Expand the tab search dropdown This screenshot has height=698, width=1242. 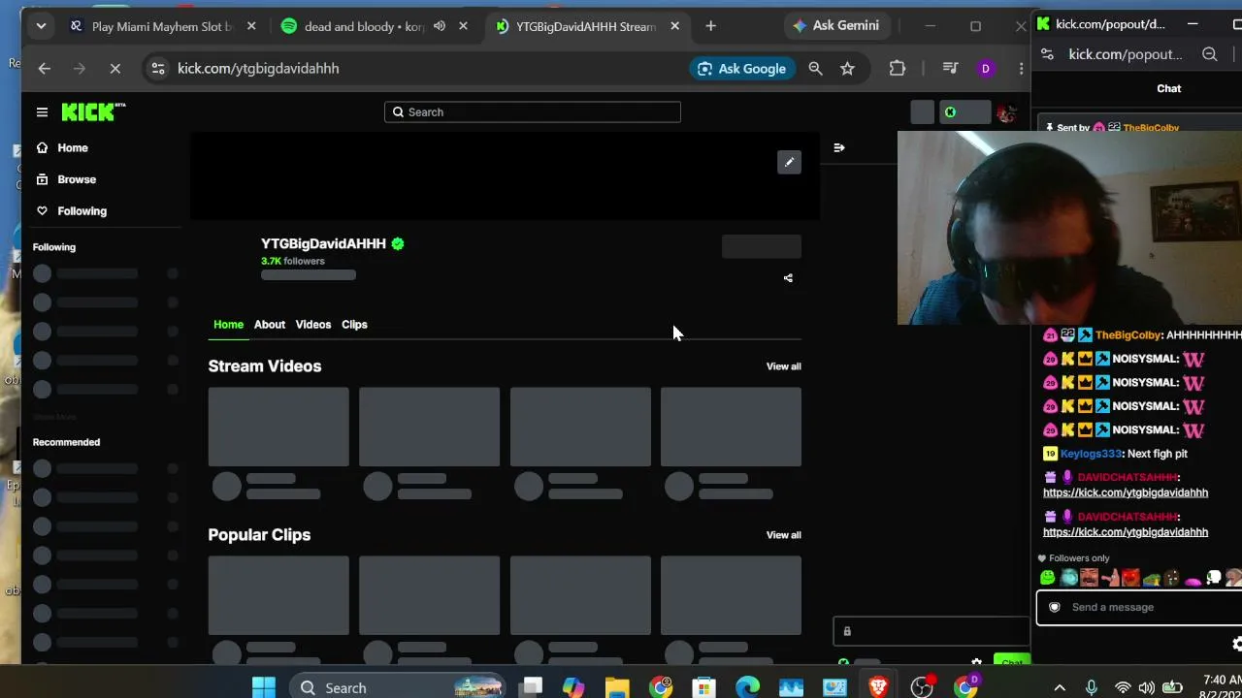pos(41,26)
